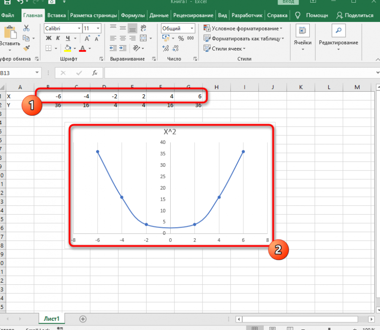380x330 pixels.
Task: Click the Поделиться share button
Action: [x=355, y=15]
